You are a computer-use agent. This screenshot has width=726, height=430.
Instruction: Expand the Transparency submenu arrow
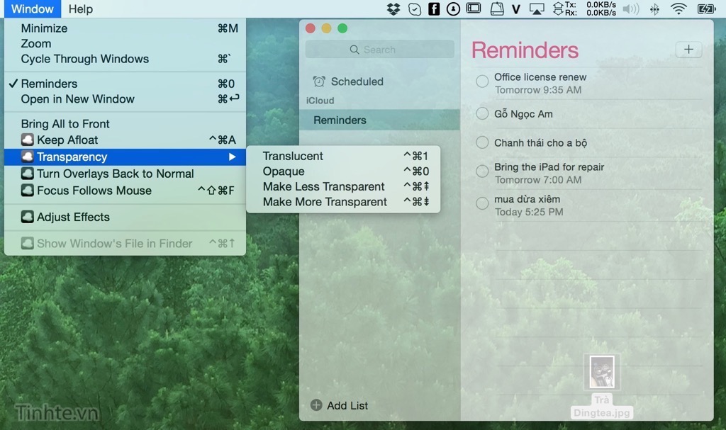click(232, 157)
